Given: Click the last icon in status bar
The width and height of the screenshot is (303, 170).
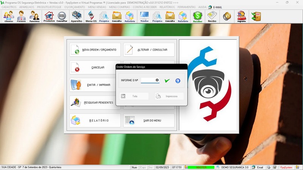Looking at the screenshot, I should click(x=297, y=167).
